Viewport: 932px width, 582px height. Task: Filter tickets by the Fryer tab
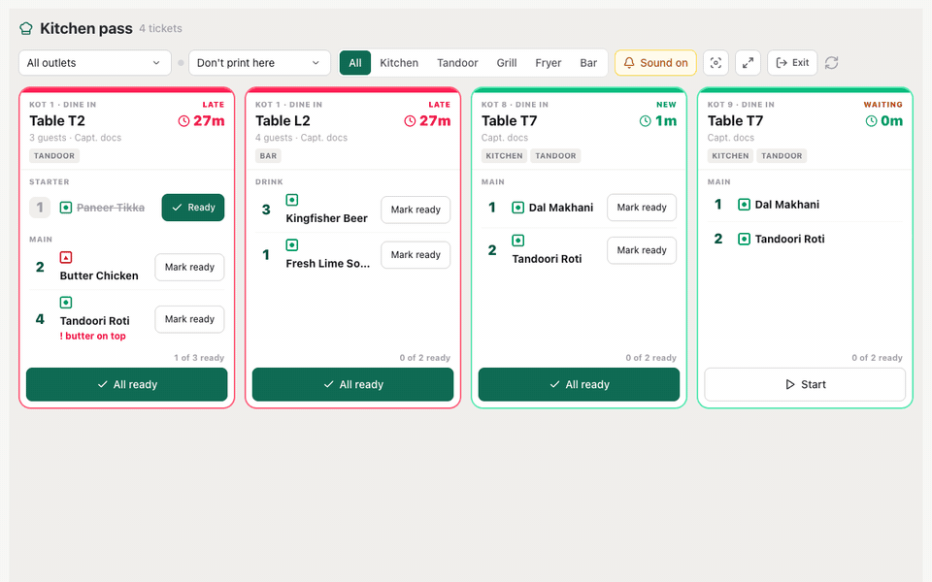coord(548,63)
